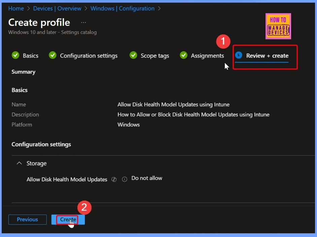The image size is (317, 237).
Task: Click the 'Platform' field label
Action: tap(22, 125)
